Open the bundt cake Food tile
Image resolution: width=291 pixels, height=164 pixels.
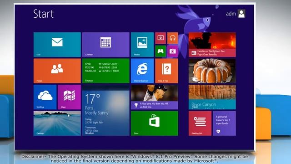(x=212, y=71)
